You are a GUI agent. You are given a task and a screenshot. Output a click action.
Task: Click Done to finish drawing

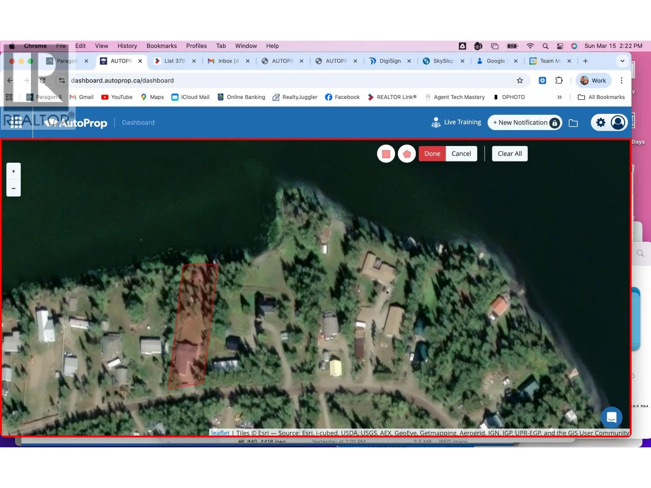point(432,154)
